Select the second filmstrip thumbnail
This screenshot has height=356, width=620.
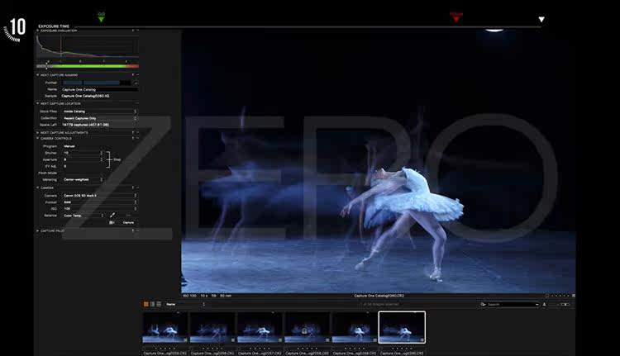click(212, 328)
